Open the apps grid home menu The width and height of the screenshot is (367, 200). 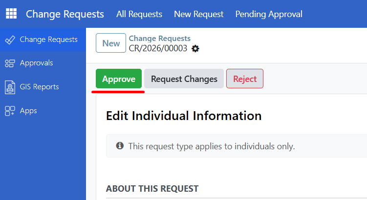(x=11, y=14)
